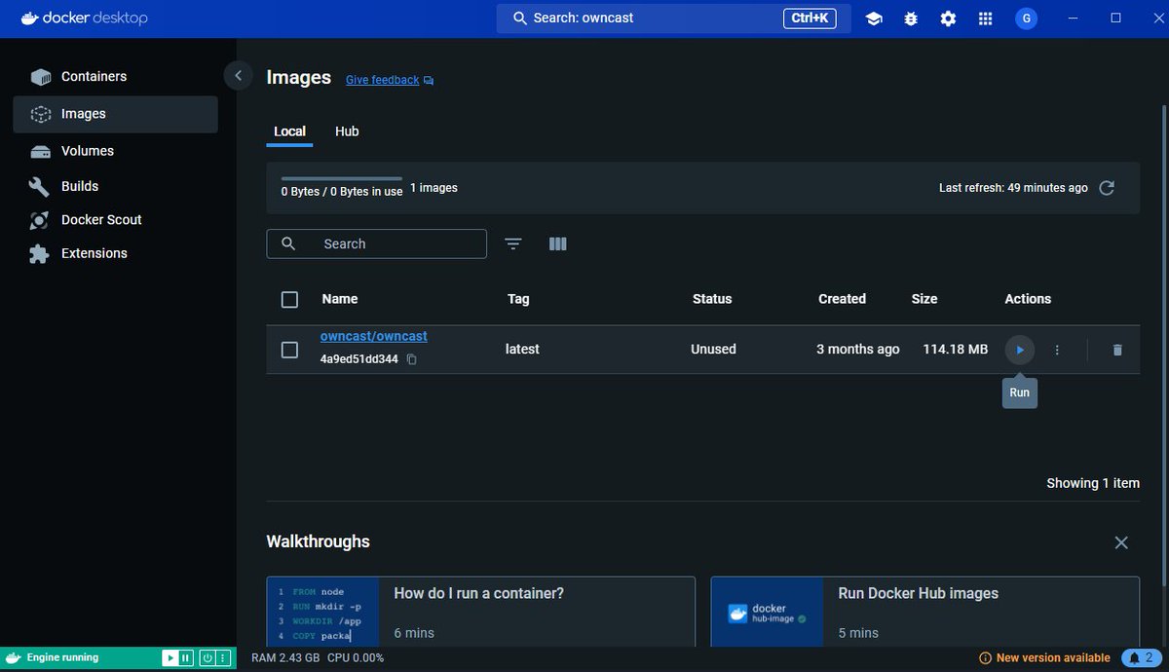
Task: Sort by the Name column header
Action: (340, 299)
